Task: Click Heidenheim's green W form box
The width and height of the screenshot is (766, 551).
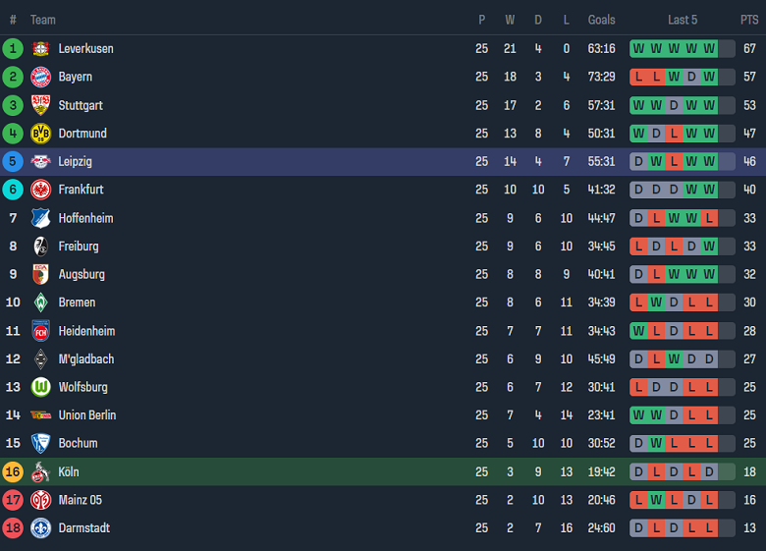Action: coord(639,331)
